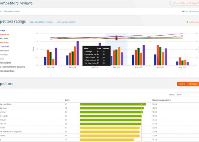
Task: Click the Send by email icon
Action: pos(190,11)
